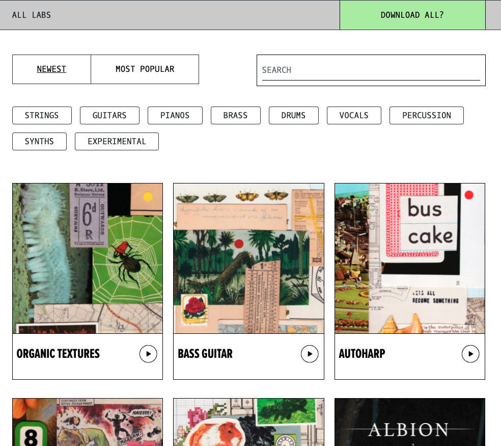Filter by Experimental category
501x446 pixels.
pyautogui.click(x=117, y=141)
